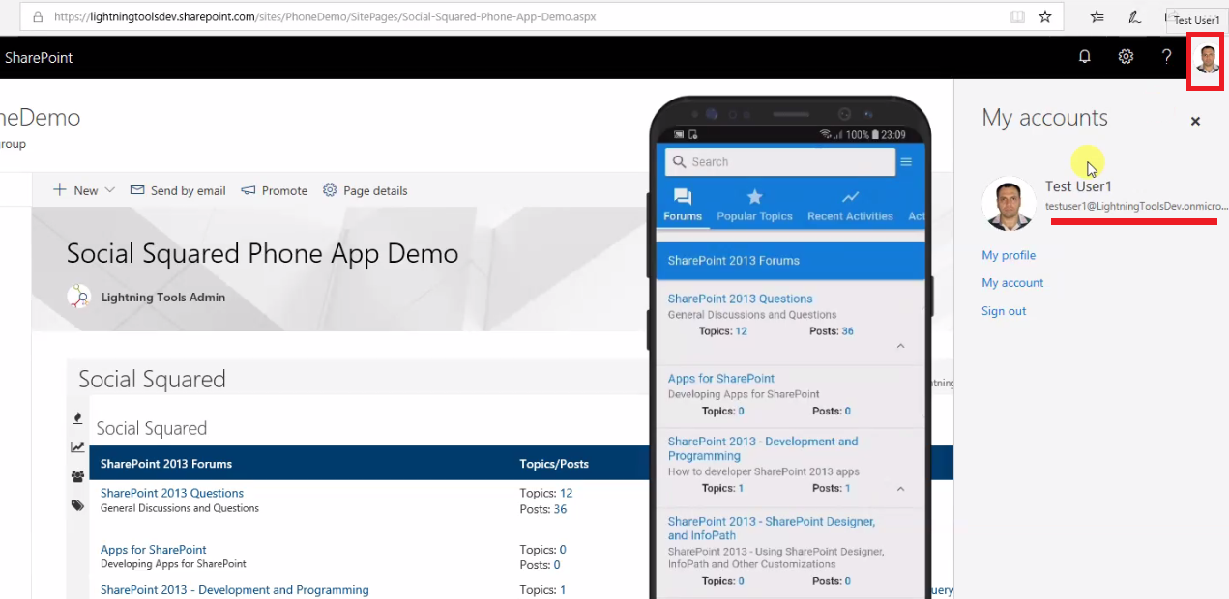The image size is (1229, 599).
Task: Open Page details
Action: click(x=365, y=190)
